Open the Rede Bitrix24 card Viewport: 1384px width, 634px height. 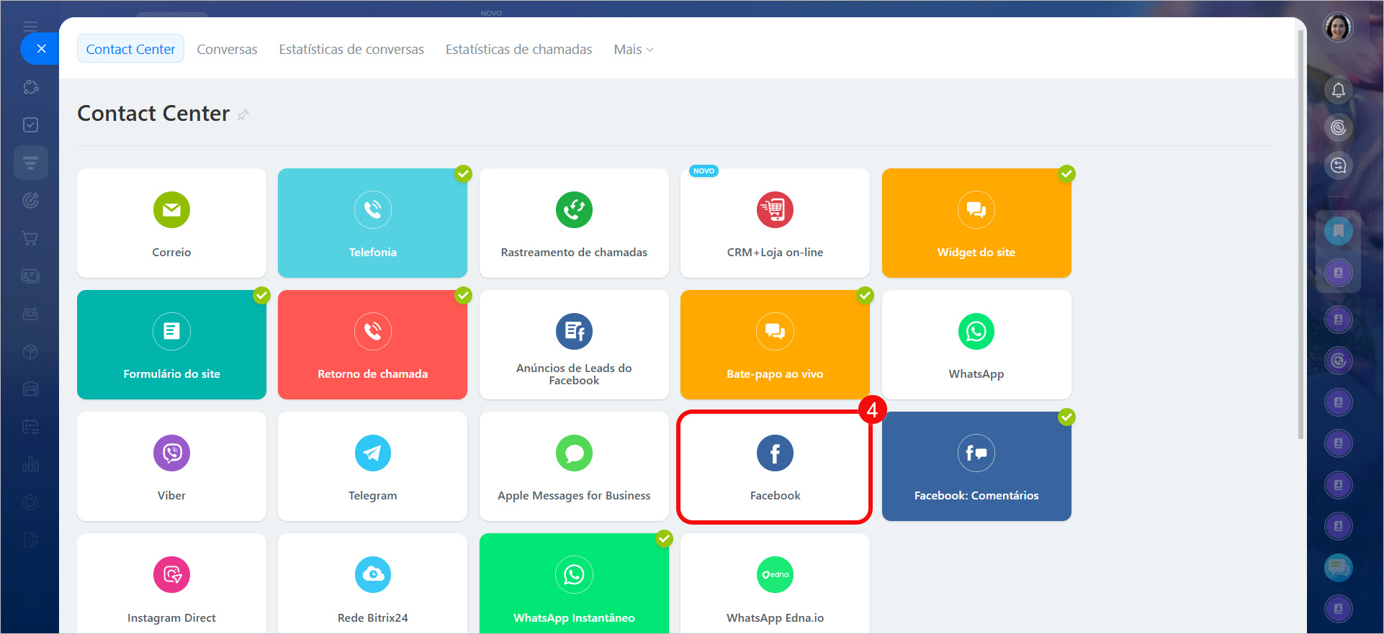click(372, 584)
